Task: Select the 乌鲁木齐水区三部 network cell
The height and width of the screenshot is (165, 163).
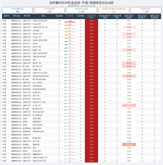Action: pyautogui.click(x=39, y=161)
